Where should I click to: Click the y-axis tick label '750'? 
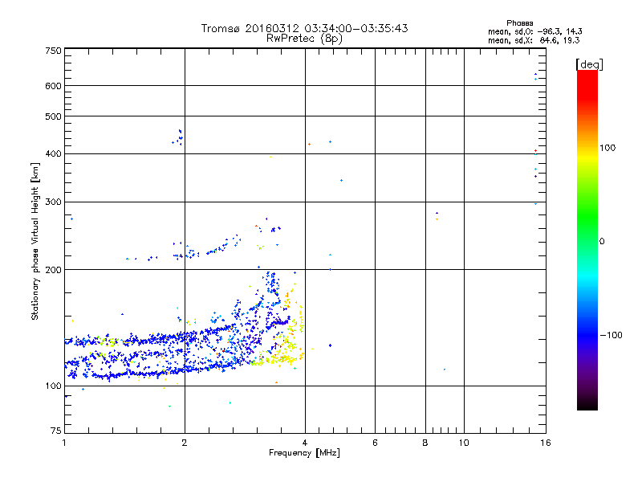[x=53, y=51]
